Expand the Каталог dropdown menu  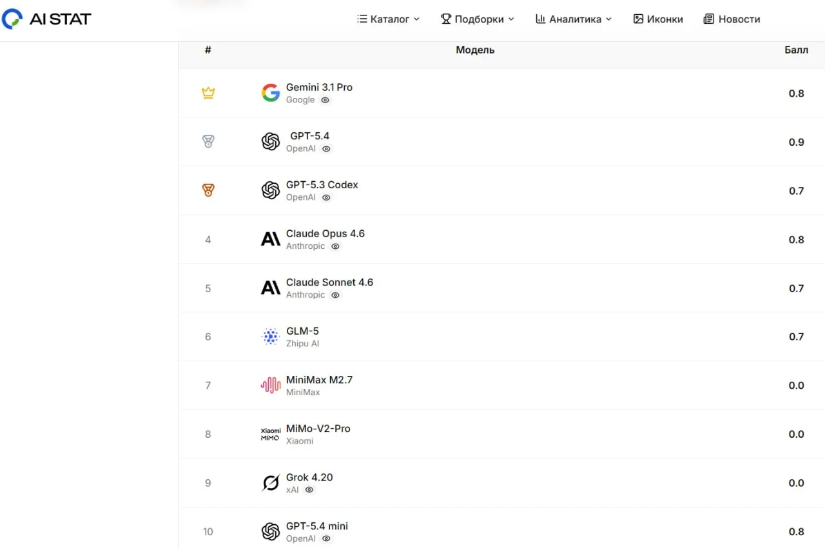coord(388,19)
